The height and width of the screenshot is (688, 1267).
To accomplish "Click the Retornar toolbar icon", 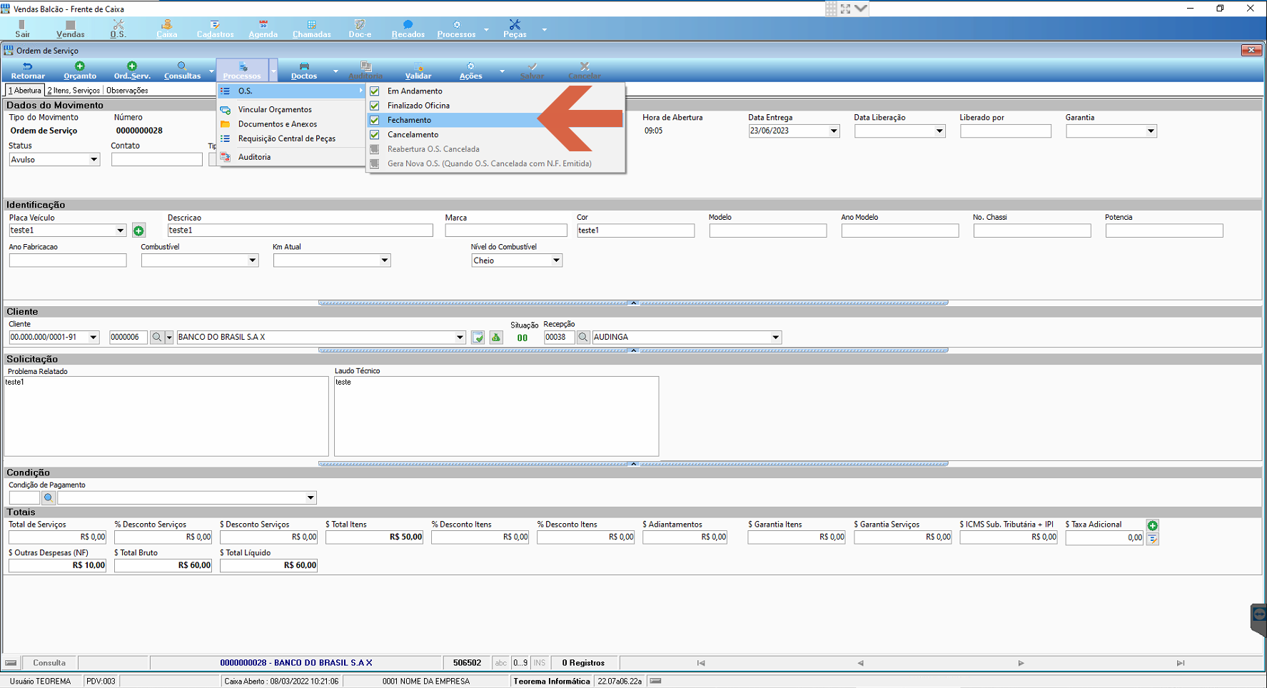I will 28,70.
